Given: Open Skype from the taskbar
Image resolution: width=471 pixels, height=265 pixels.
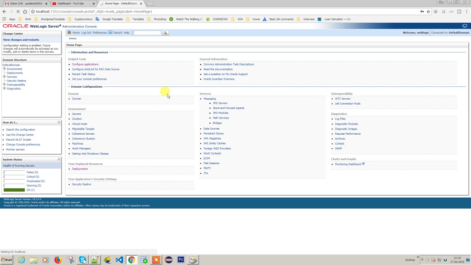Looking at the screenshot, I should [83, 260].
